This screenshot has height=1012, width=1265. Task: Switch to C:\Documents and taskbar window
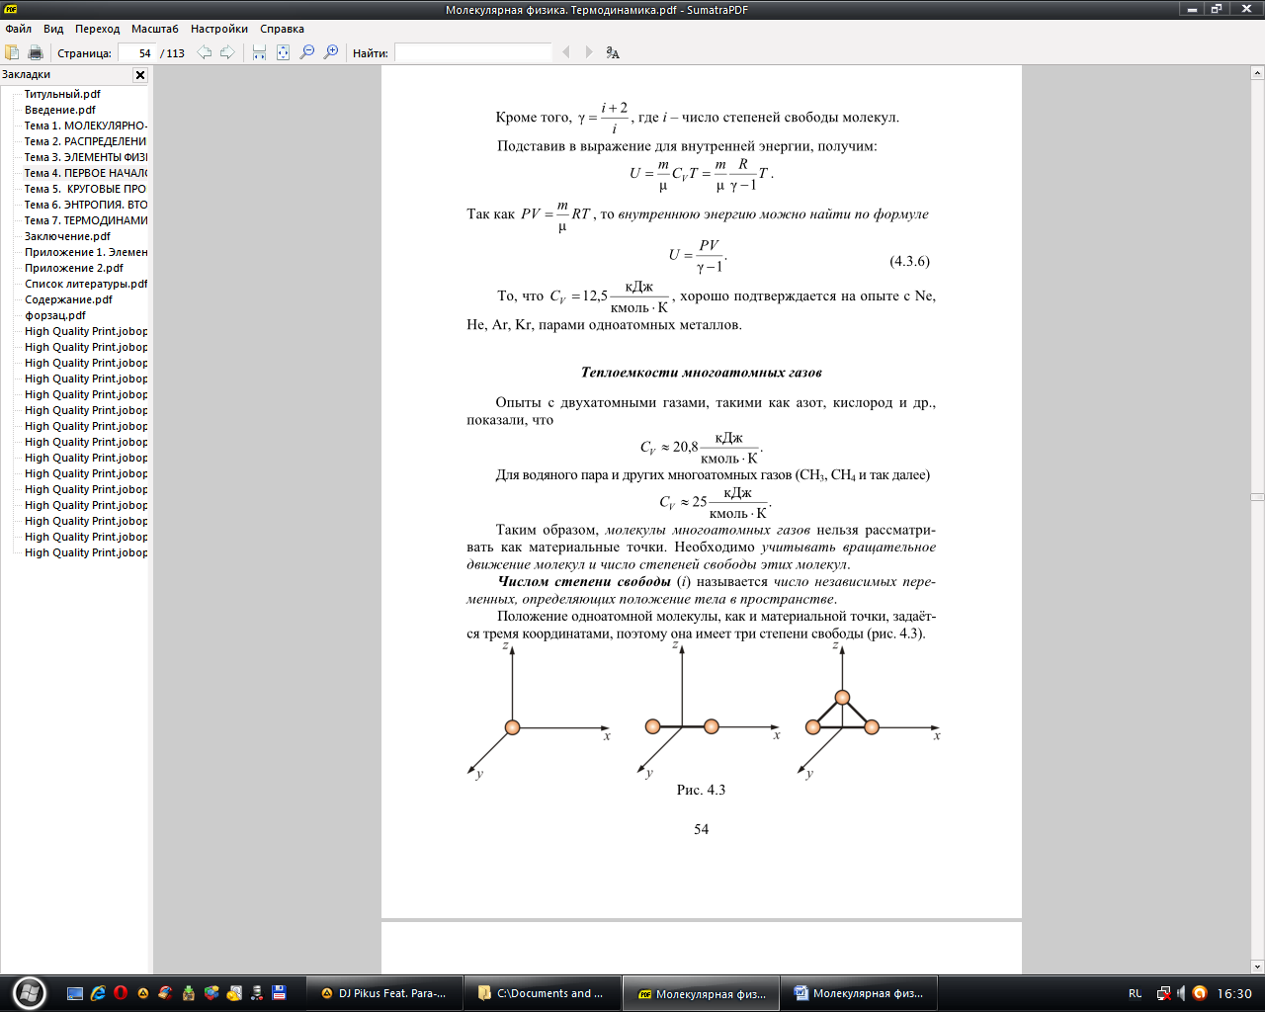click(x=543, y=993)
